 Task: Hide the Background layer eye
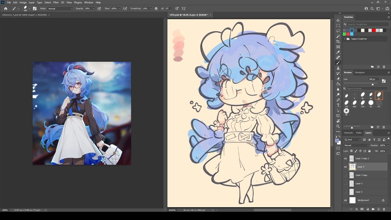345,200
